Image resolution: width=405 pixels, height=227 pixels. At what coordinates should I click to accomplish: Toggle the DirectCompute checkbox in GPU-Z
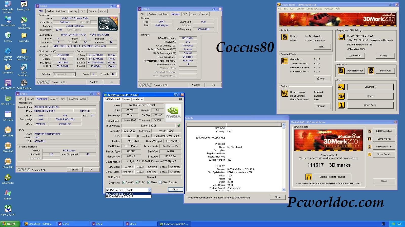[160, 182]
